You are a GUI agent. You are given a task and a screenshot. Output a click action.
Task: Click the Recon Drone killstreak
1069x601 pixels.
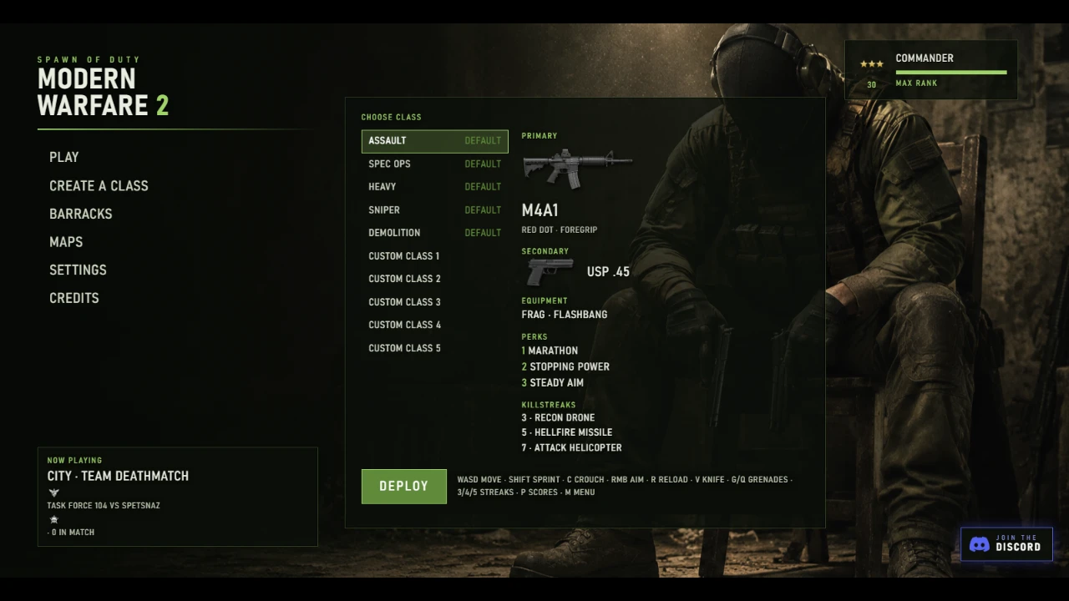point(559,418)
